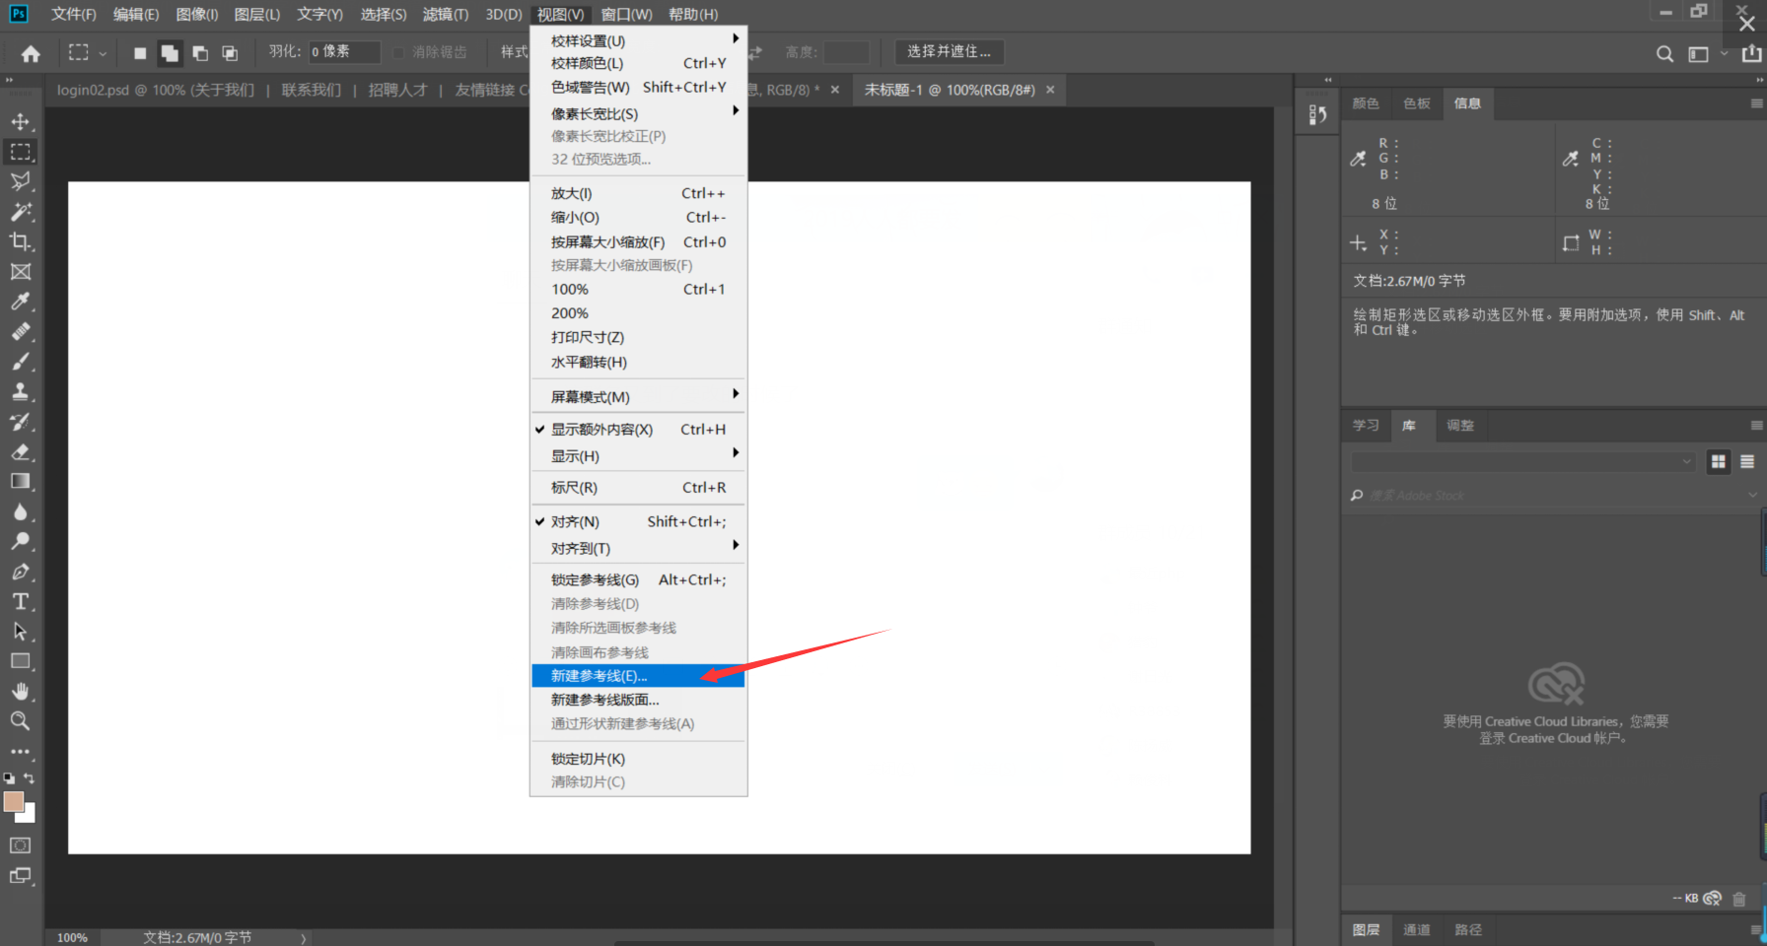Switch to the 颜色 panel tab

click(1366, 103)
